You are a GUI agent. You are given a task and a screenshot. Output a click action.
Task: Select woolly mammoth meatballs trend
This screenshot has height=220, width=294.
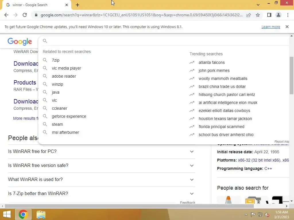tap(223, 78)
